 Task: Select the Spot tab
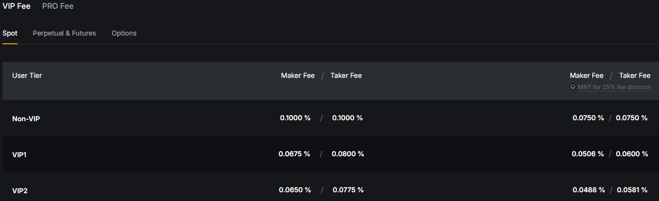10,33
